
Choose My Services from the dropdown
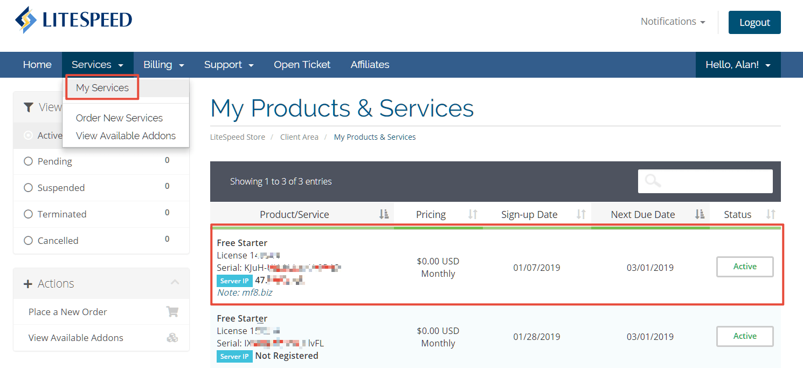(x=102, y=88)
